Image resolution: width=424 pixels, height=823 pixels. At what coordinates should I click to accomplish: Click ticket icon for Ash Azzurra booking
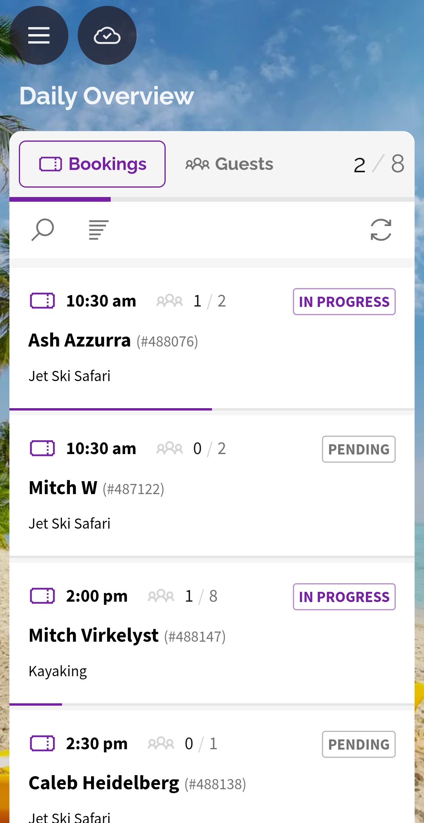point(42,301)
